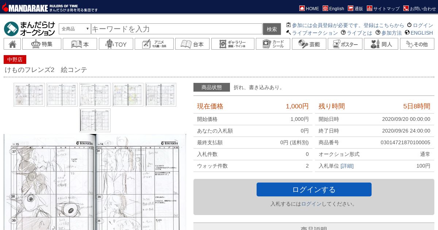Open the 特集 crown feature category
Screen dimensions: 438x230
tap(41, 44)
